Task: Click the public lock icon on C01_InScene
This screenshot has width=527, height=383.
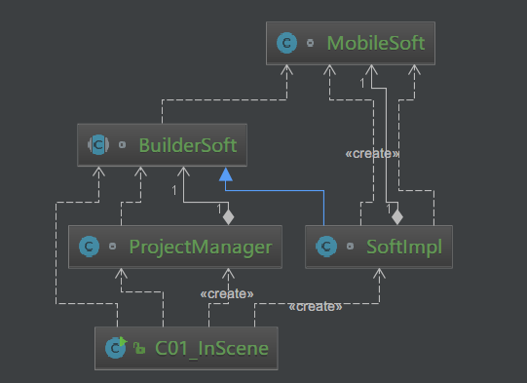Action: click(x=139, y=348)
